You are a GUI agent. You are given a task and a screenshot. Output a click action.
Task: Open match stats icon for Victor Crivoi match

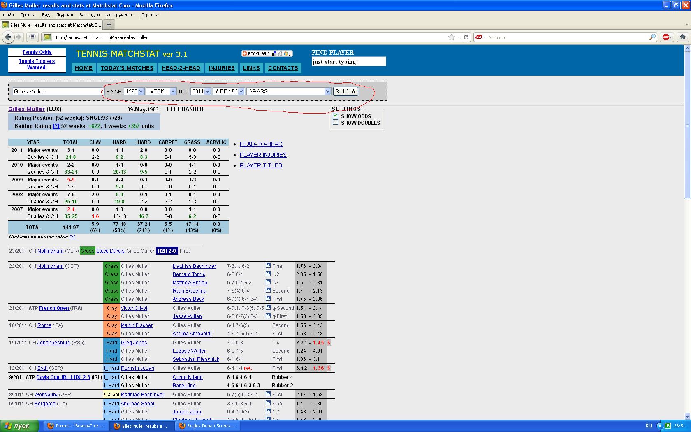268,308
